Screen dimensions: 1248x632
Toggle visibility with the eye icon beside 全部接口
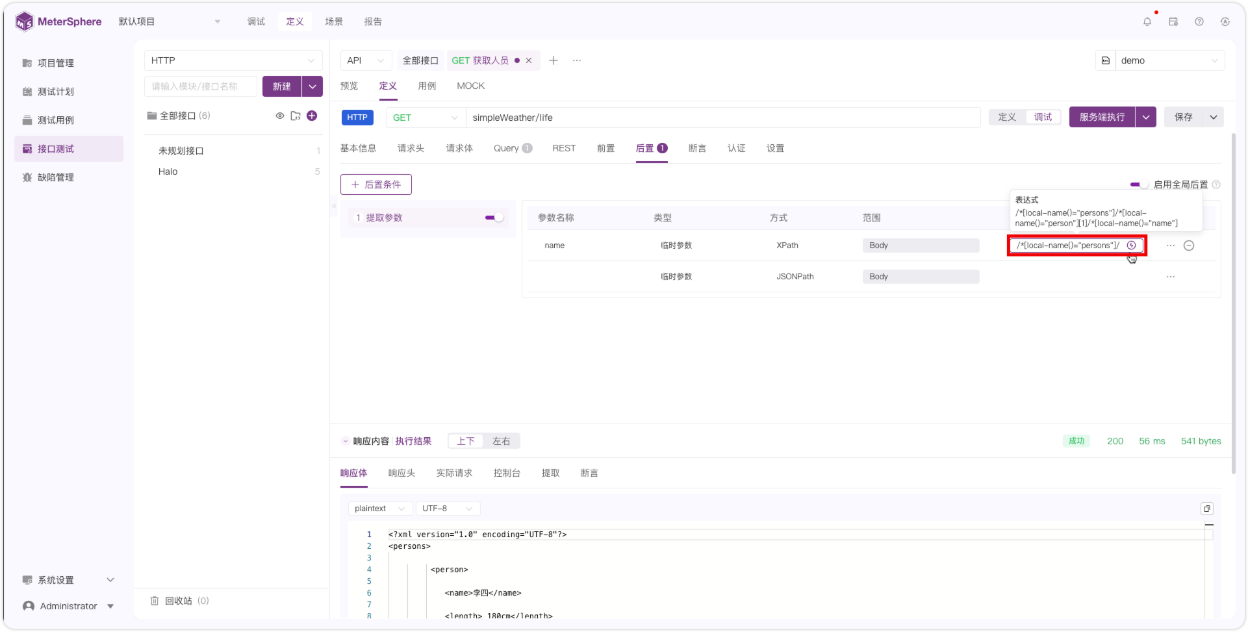(280, 116)
